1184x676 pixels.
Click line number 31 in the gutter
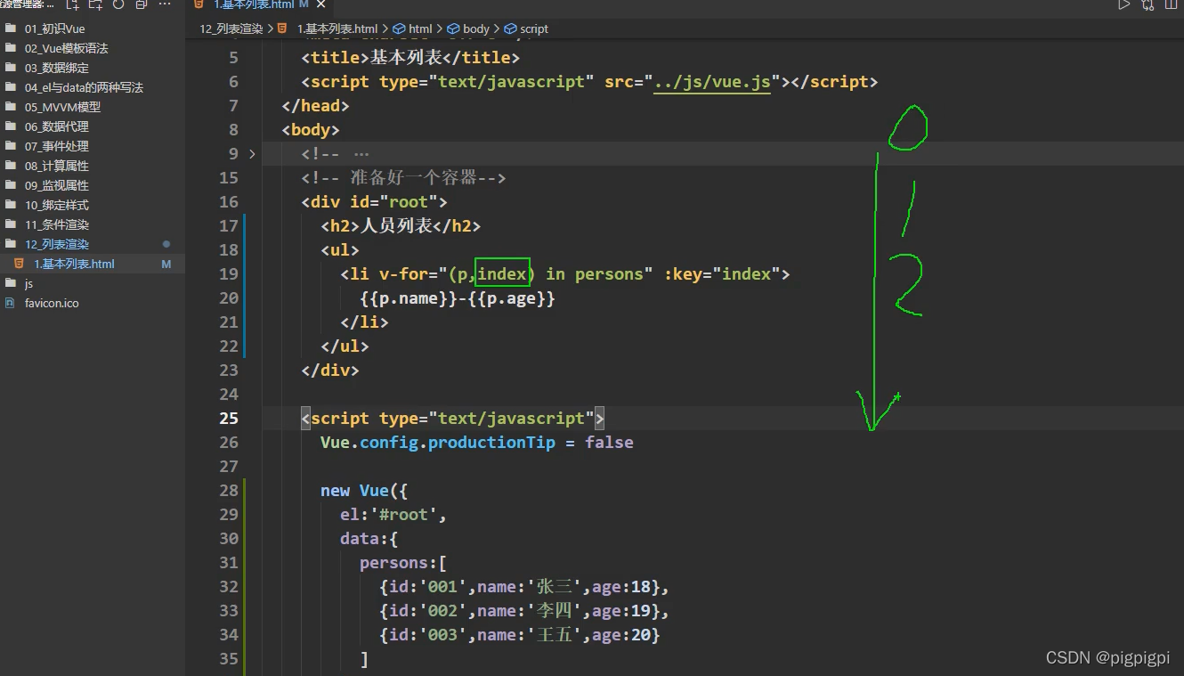229,563
